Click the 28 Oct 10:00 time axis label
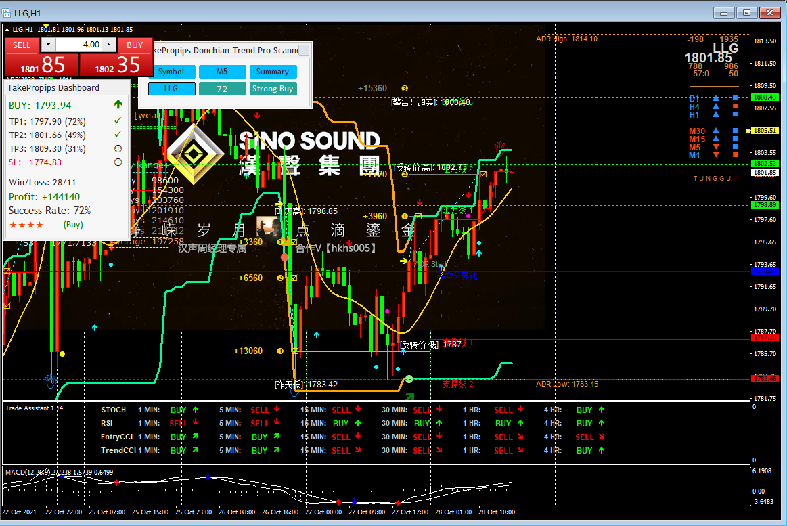 click(x=497, y=512)
